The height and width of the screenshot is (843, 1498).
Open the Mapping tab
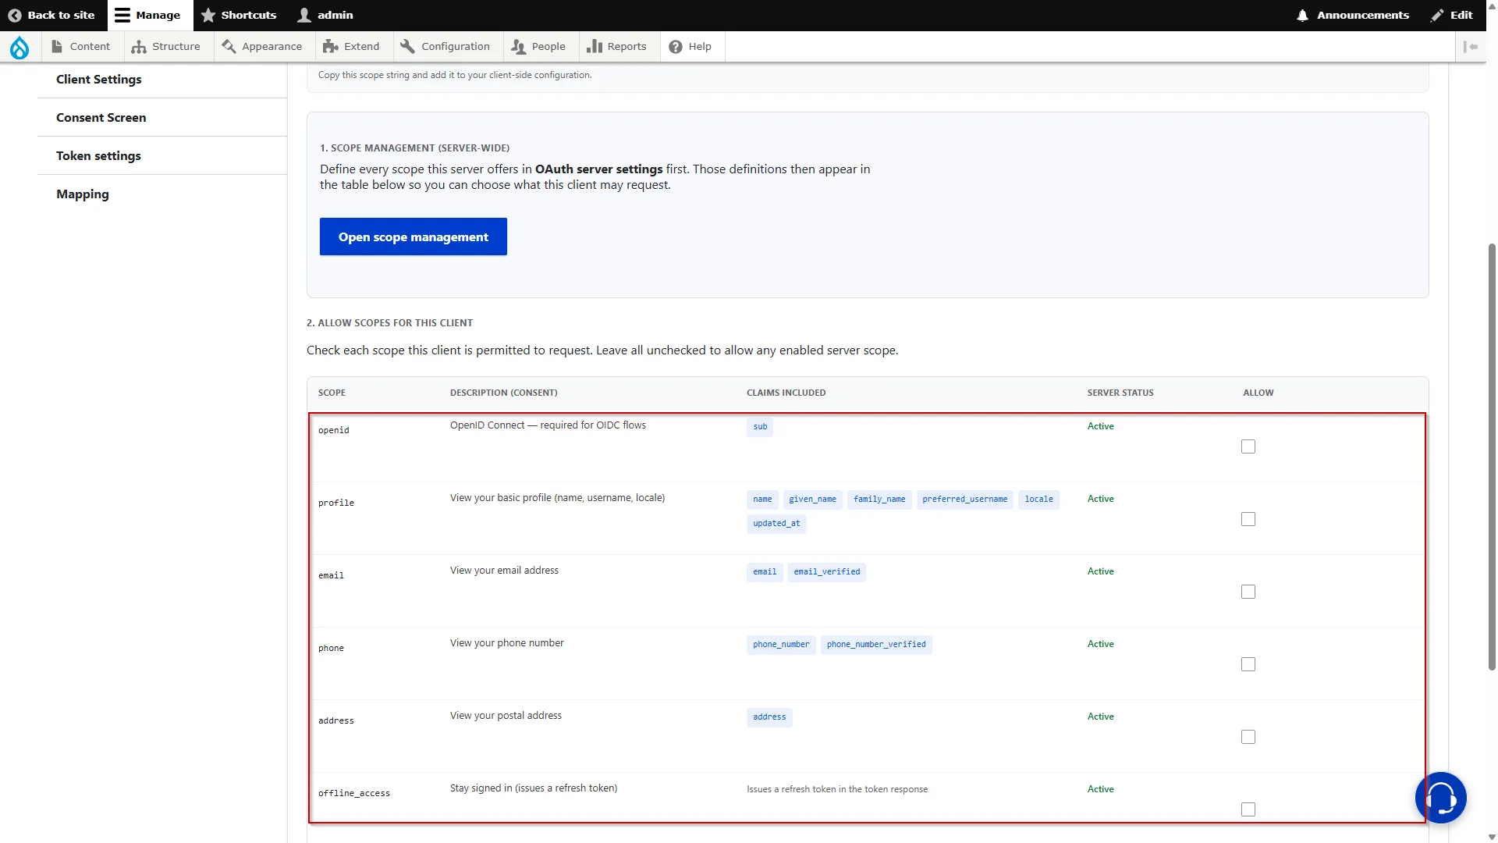(x=162, y=194)
